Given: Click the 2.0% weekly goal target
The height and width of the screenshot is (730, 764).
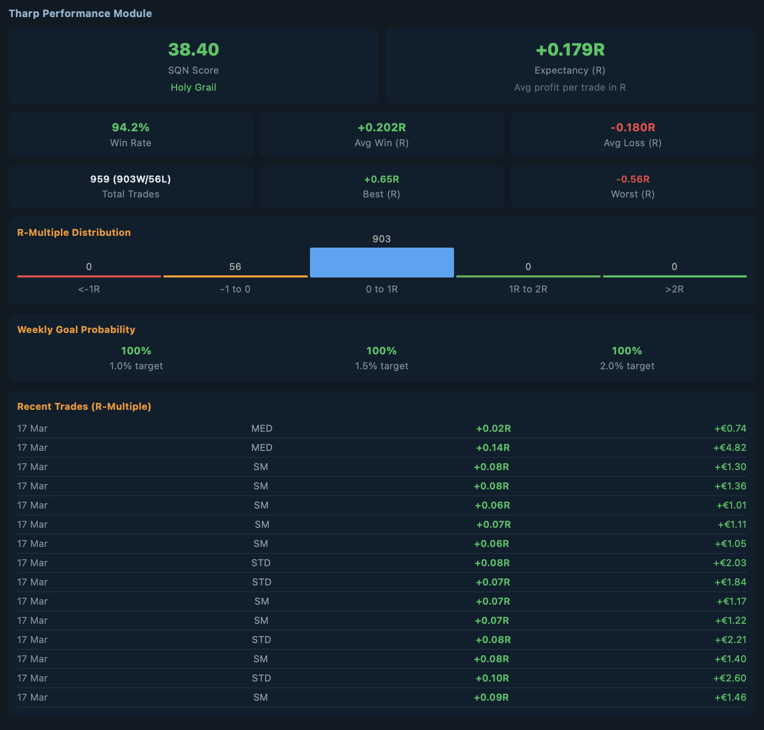Looking at the screenshot, I should 626,351.
